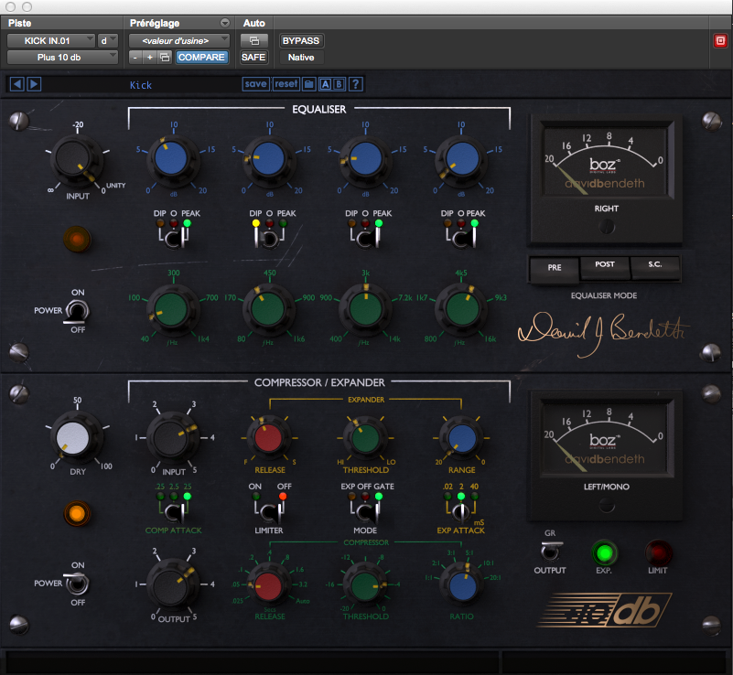Screen dimensions: 733x675
Task: Click the COMPARE button
Action: point(200,57)
